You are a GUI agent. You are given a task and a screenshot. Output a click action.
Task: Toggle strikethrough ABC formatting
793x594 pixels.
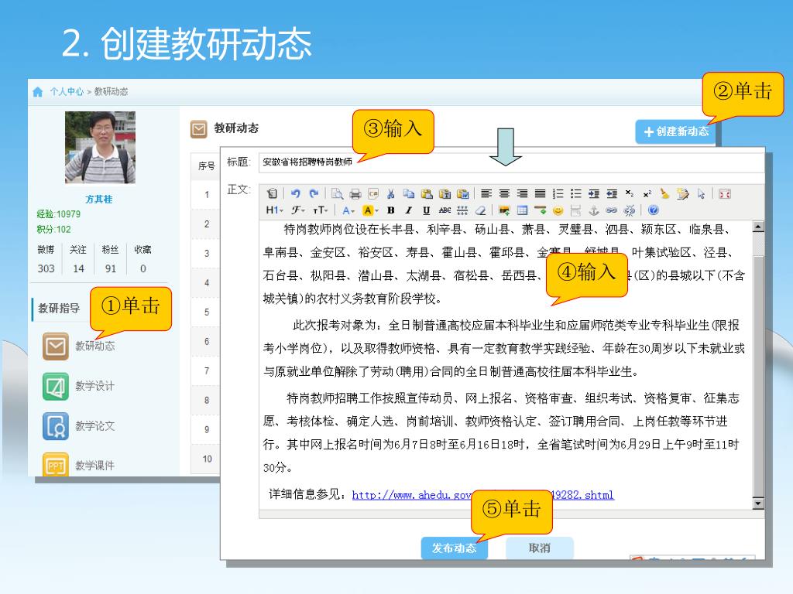(x=445, y=210)
